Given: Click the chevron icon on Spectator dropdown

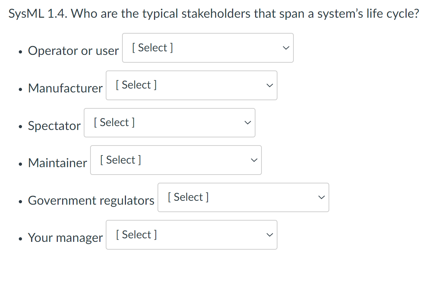Looking at the screenshot, I should (x=247, y=123).
